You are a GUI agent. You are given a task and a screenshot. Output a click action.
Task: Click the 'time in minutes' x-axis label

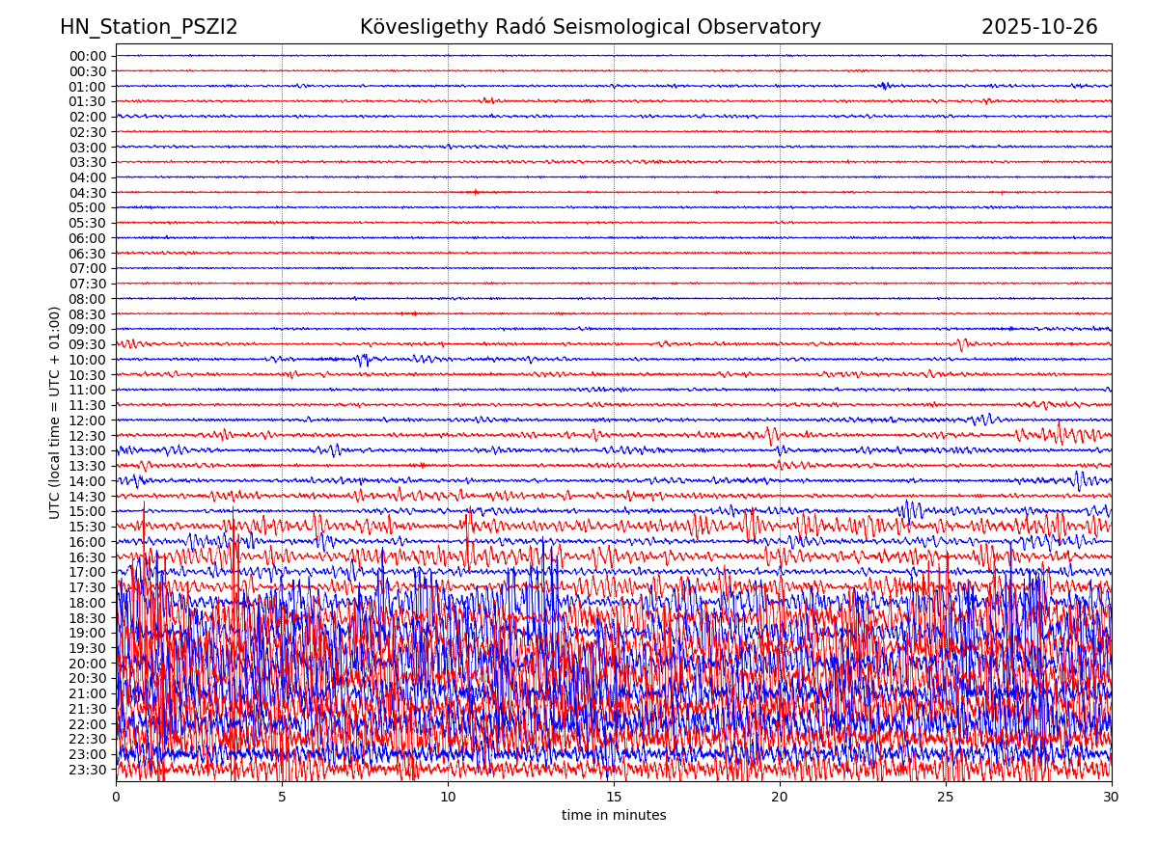614,815
